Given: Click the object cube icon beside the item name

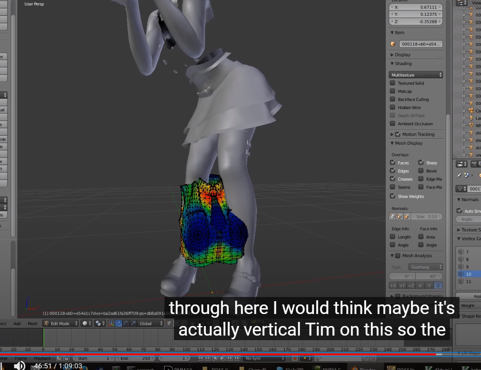Looking at the screenshot, I should [393, 44].
